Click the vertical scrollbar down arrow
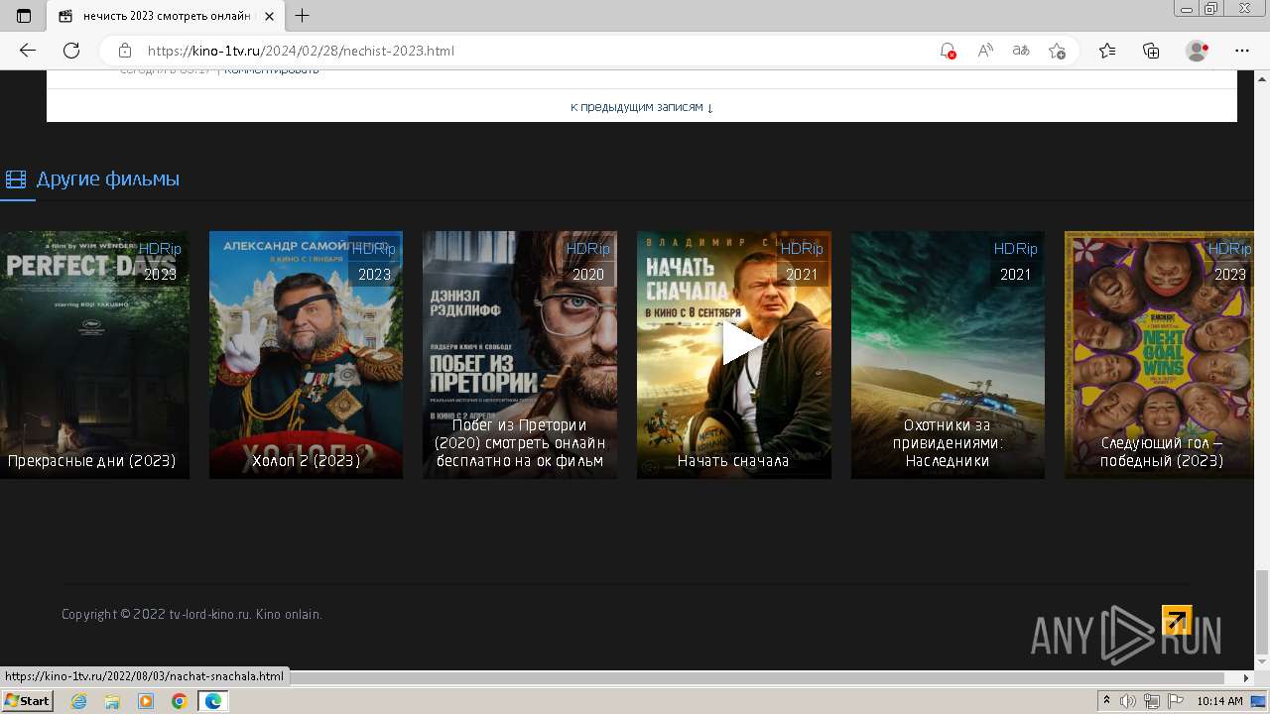The width and height of the screenshot is (1270, 714). coord(1262,662)
